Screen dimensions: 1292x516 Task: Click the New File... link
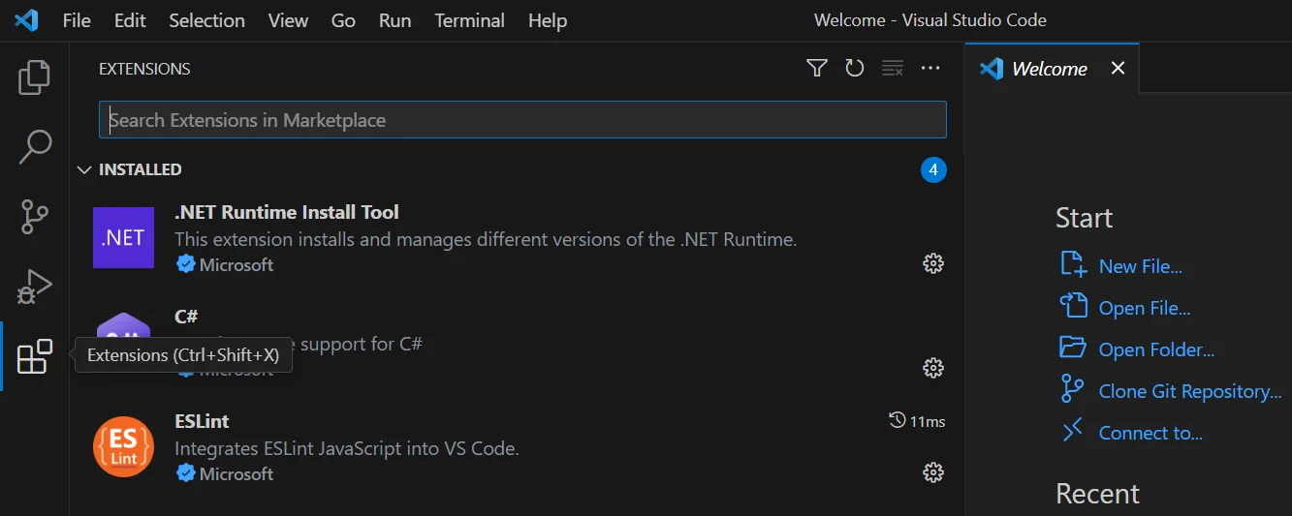pyautogui.click(x=1140, y=266)
